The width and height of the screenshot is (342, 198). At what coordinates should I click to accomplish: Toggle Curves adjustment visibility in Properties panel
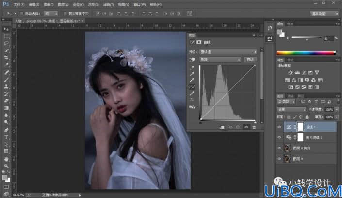click(246, 127)
